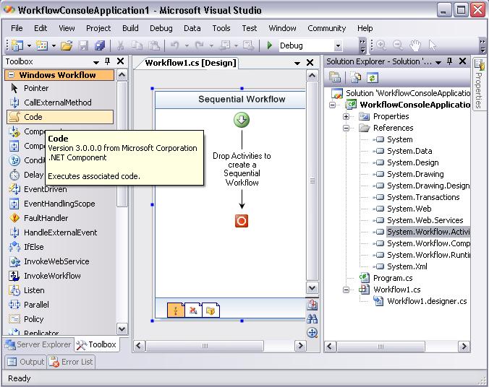Select System.Drawing reference

[x=415, y=174]
